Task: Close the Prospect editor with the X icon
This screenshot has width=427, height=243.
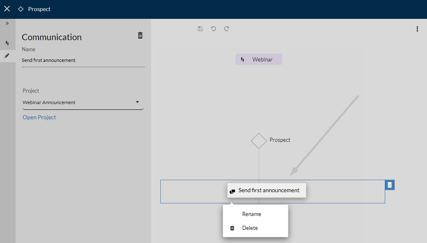Action: click(x=7, y=9)
